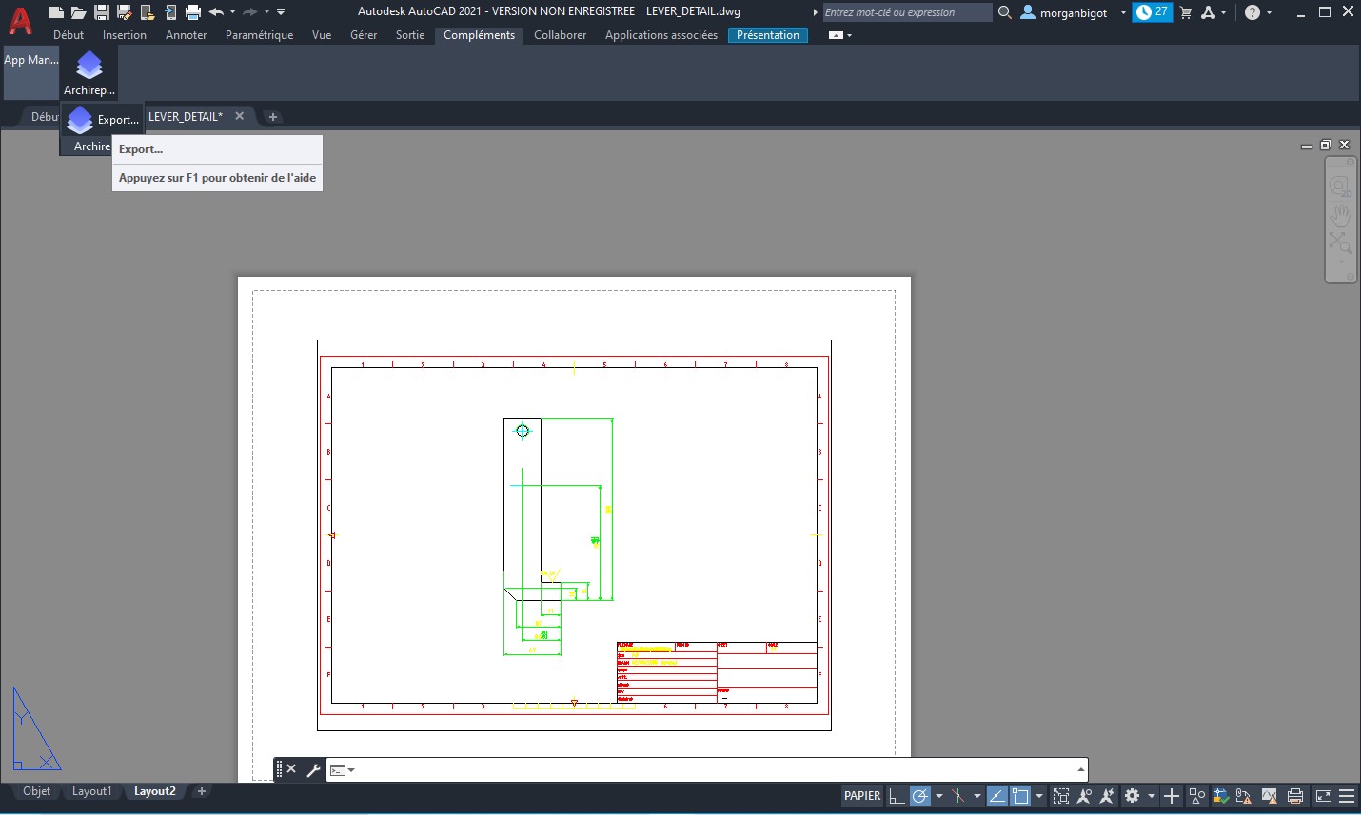Click the 27 days trial remaining button
The height and width of the screenshot is (815, 1361).
1153,12
